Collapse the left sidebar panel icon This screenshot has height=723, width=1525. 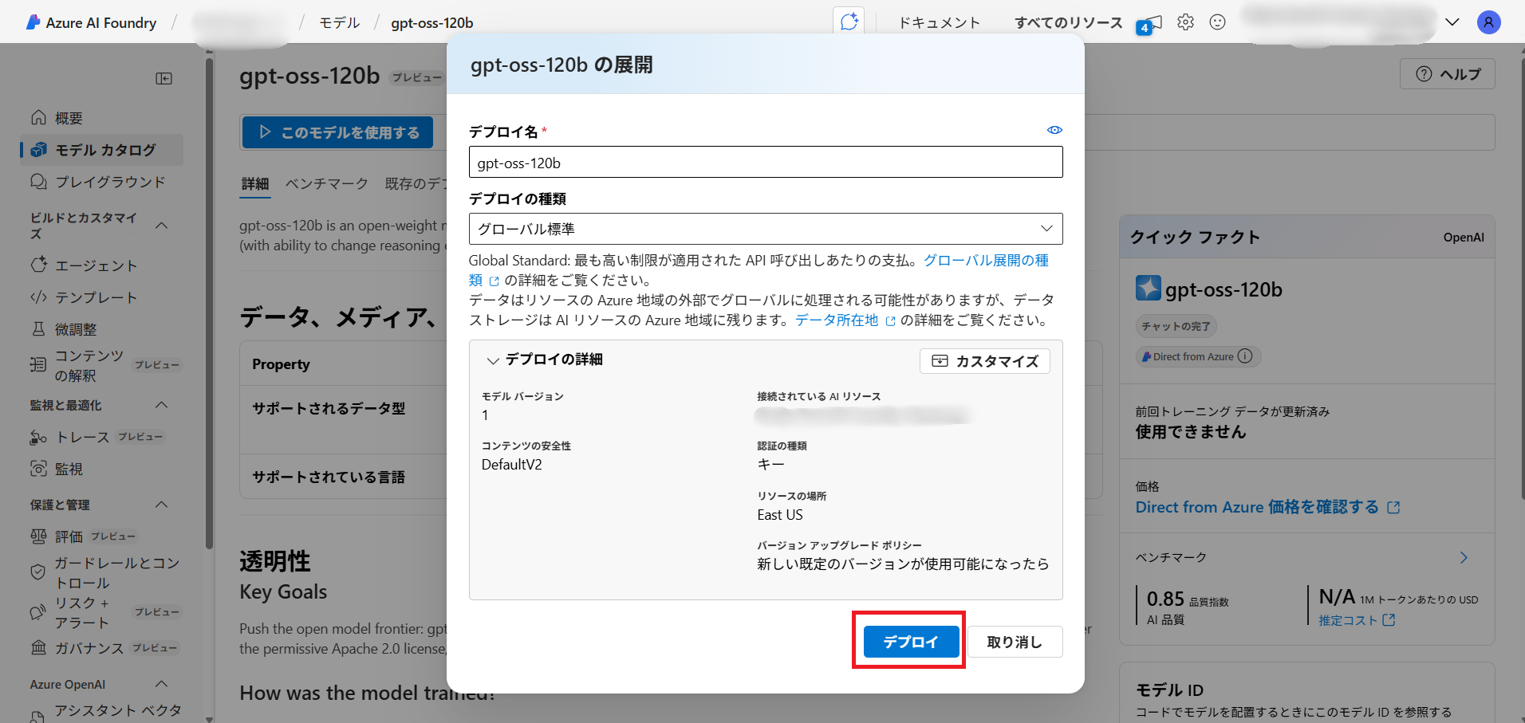(x=164, y=78)
